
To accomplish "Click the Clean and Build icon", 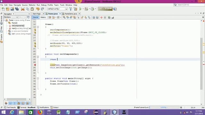I will tap(76, 9).
